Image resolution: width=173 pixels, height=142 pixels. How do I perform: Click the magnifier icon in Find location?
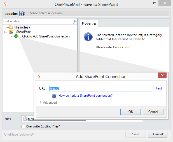coord(75,22)
